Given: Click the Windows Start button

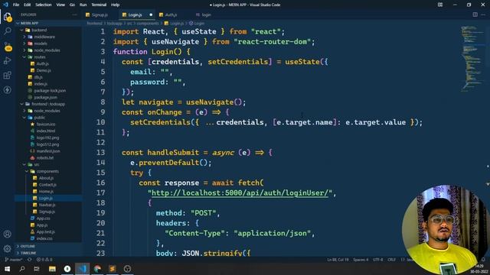Looking at the screenshot, I should [7, 269].
